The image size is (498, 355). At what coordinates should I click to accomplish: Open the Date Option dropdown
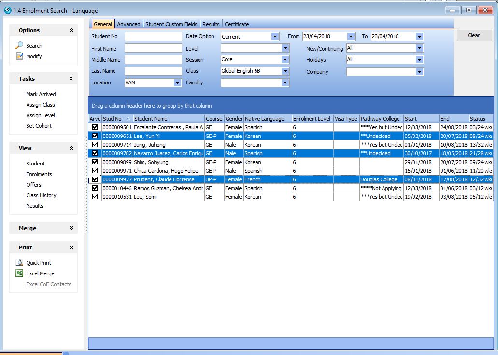(x=275, y=37)
